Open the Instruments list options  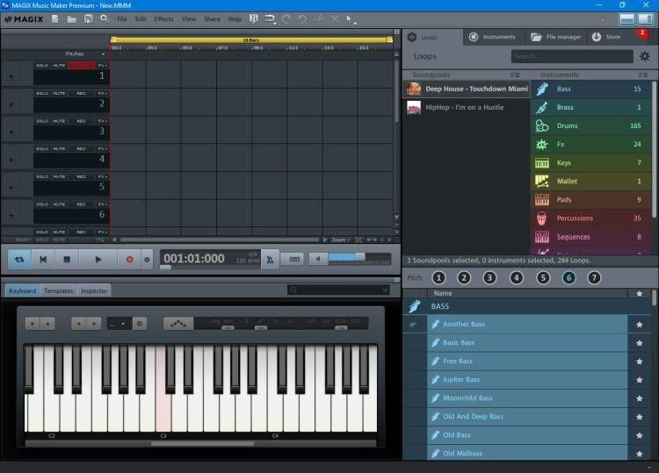(643, 75)
